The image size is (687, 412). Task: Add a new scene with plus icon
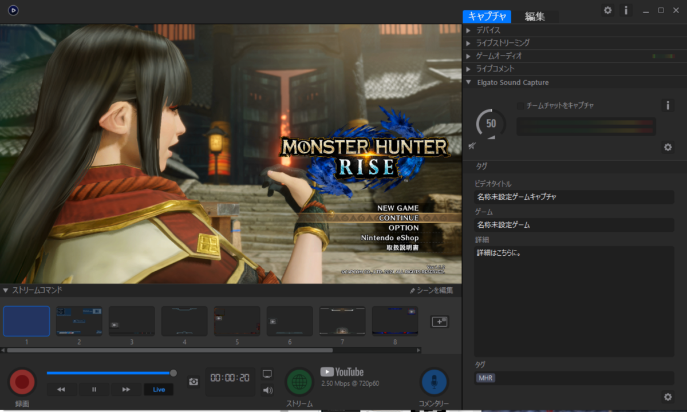(x=440, y=322)
